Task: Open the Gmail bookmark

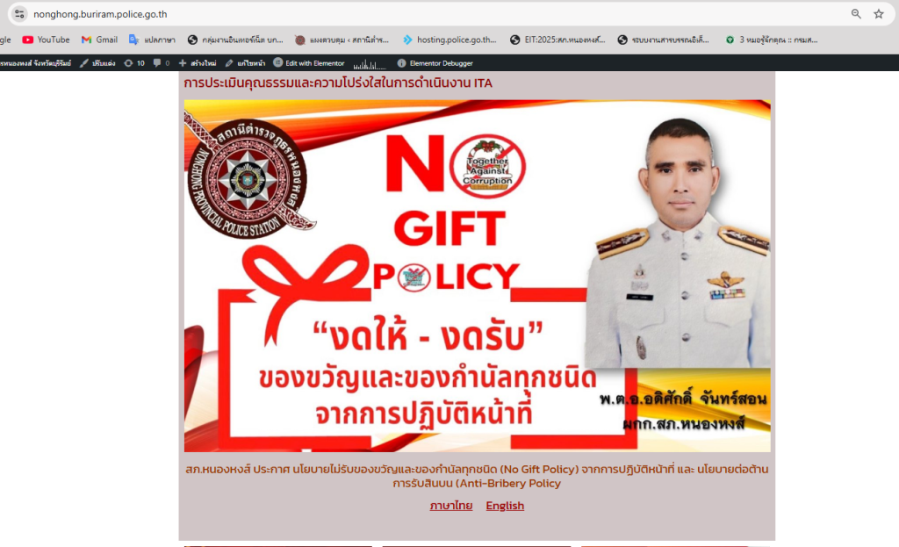Action: click(100, 40)
